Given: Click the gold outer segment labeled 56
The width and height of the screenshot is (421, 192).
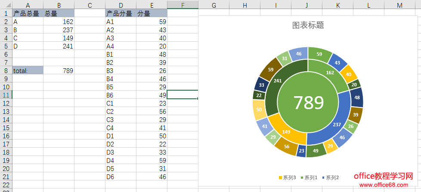Looking at the screenshot, I should (x=287, y=146).
